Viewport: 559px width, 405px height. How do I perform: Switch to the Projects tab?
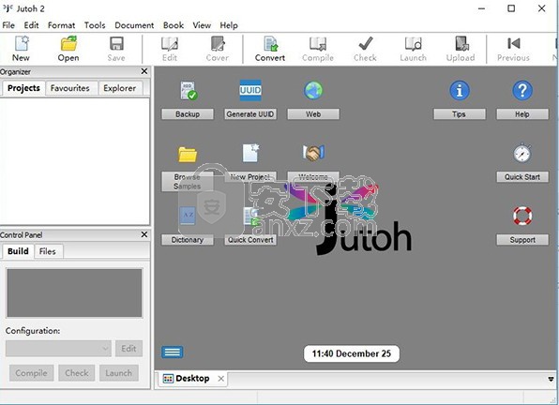tap(23, 88)
